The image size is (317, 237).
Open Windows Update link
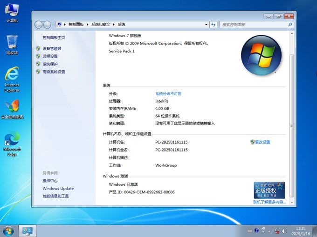(58, 188)
